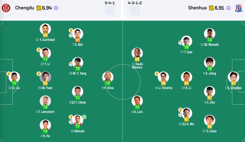Screen dimensions: 245x142
Task: Click the goal icon on Rômulo
Action: point(84,117)
